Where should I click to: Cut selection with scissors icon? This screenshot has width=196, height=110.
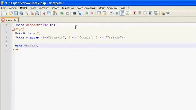(x=44, y=13)
